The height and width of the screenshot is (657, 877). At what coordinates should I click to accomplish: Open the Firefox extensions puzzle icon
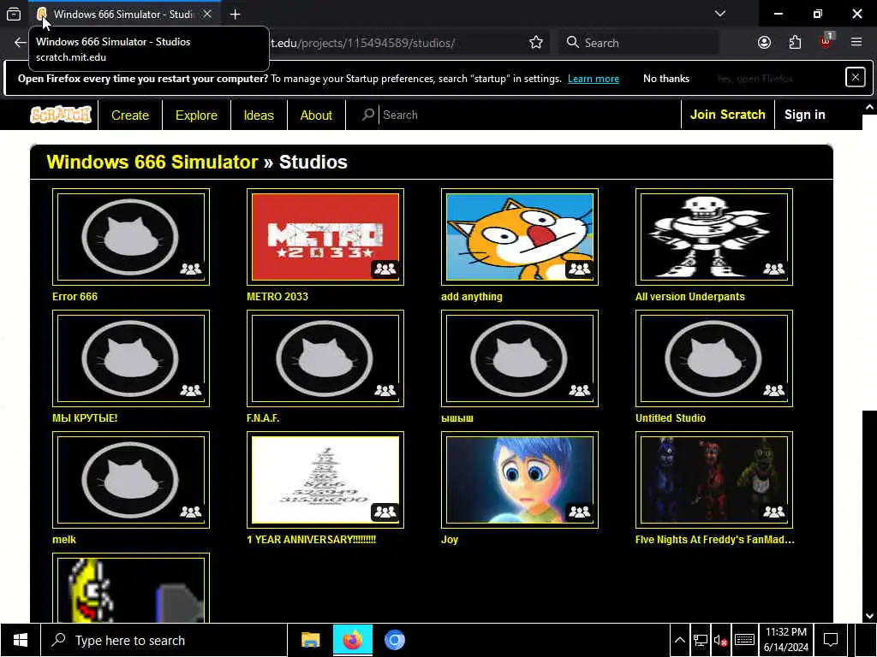[x=795, y=43]
